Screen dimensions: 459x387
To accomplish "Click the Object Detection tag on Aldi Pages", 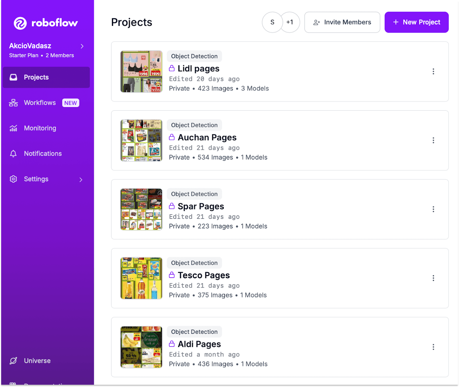I will (x=194, y=332).
